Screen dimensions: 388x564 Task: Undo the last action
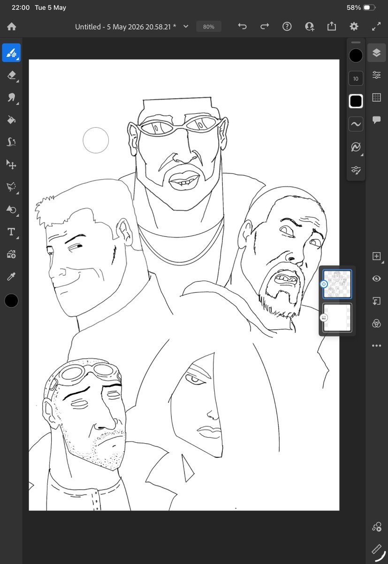point(242,27)
